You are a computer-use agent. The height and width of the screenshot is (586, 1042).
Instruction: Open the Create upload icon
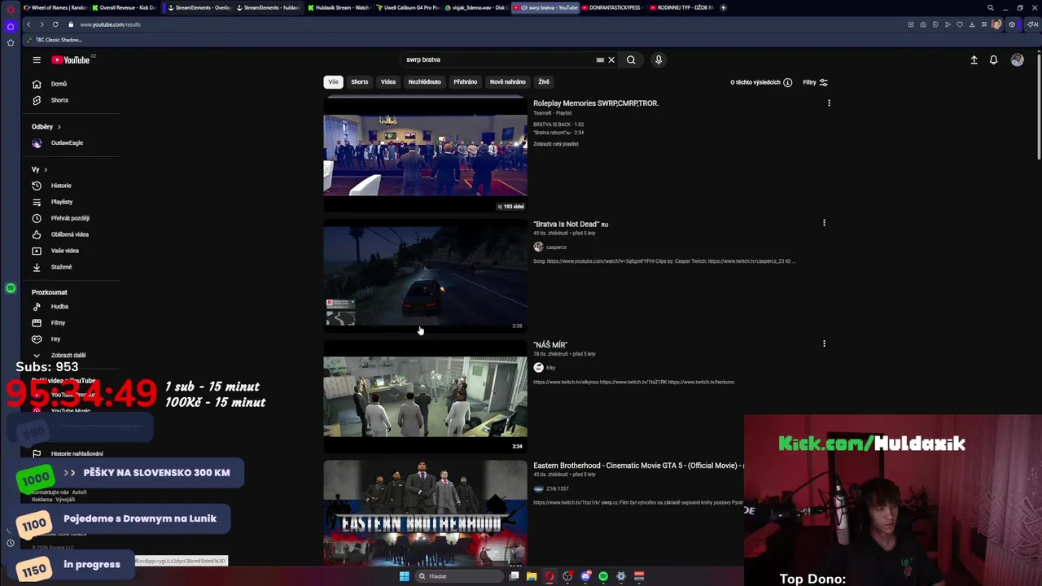pos(974,59)
